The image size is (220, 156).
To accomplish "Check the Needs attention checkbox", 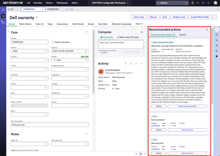I will coord(53,42).
